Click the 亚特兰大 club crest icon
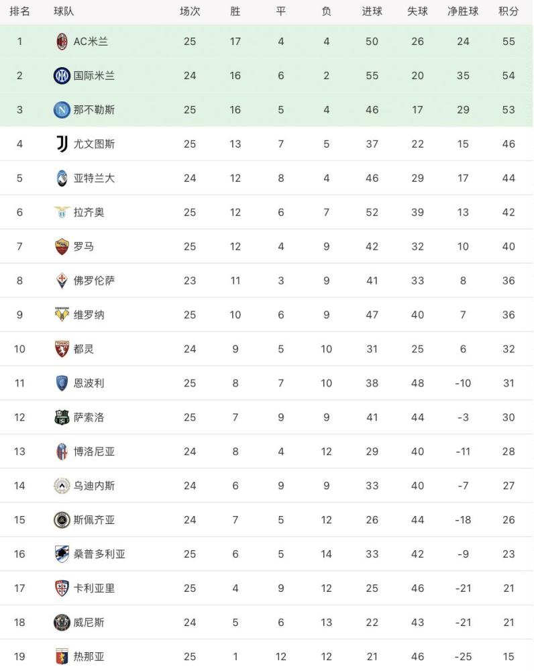 click(x=62, y=178)
